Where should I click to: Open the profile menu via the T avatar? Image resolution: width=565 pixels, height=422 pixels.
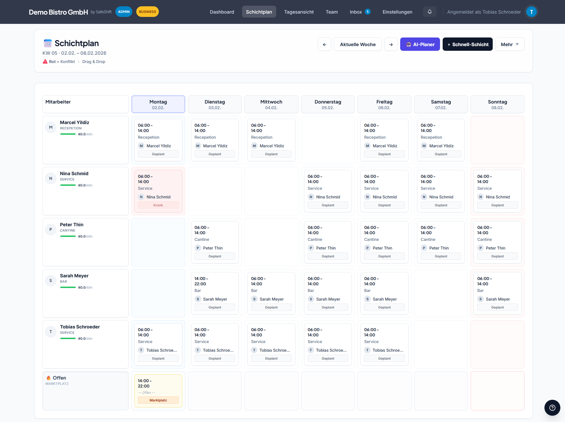click(531, 12)
